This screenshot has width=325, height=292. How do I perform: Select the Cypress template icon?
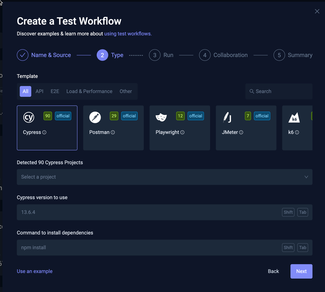(x=28, y=117)
